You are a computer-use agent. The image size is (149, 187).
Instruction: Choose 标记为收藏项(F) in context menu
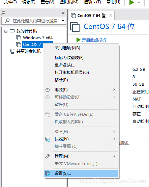pyautogui.click(x=81, y=58)
